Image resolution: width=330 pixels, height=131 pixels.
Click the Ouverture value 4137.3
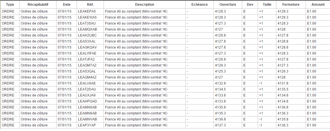[220, 125]
